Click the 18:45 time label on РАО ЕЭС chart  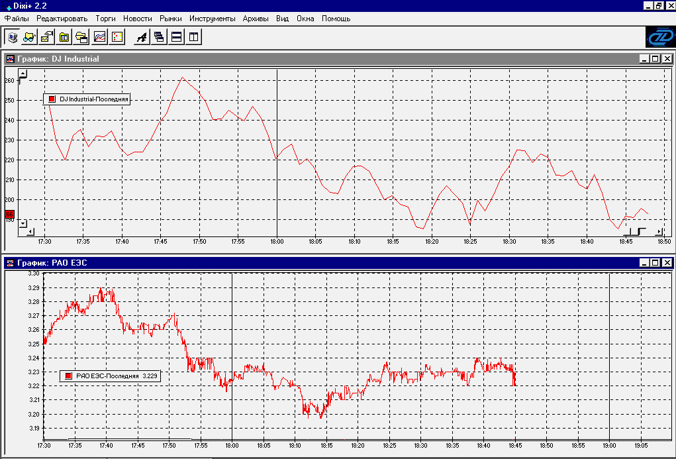[x=515, y=445]
